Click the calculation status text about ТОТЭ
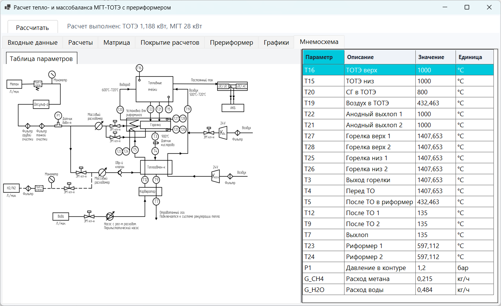The width and height of the screenshot is (501, 306). [135, 26]
